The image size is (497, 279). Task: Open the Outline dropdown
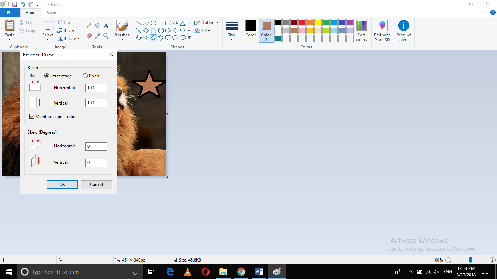tap(207, 22)
